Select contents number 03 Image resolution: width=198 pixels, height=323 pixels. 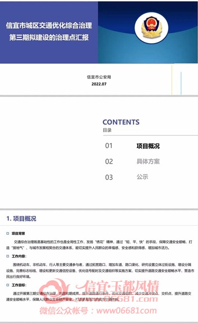pos(109,177)
